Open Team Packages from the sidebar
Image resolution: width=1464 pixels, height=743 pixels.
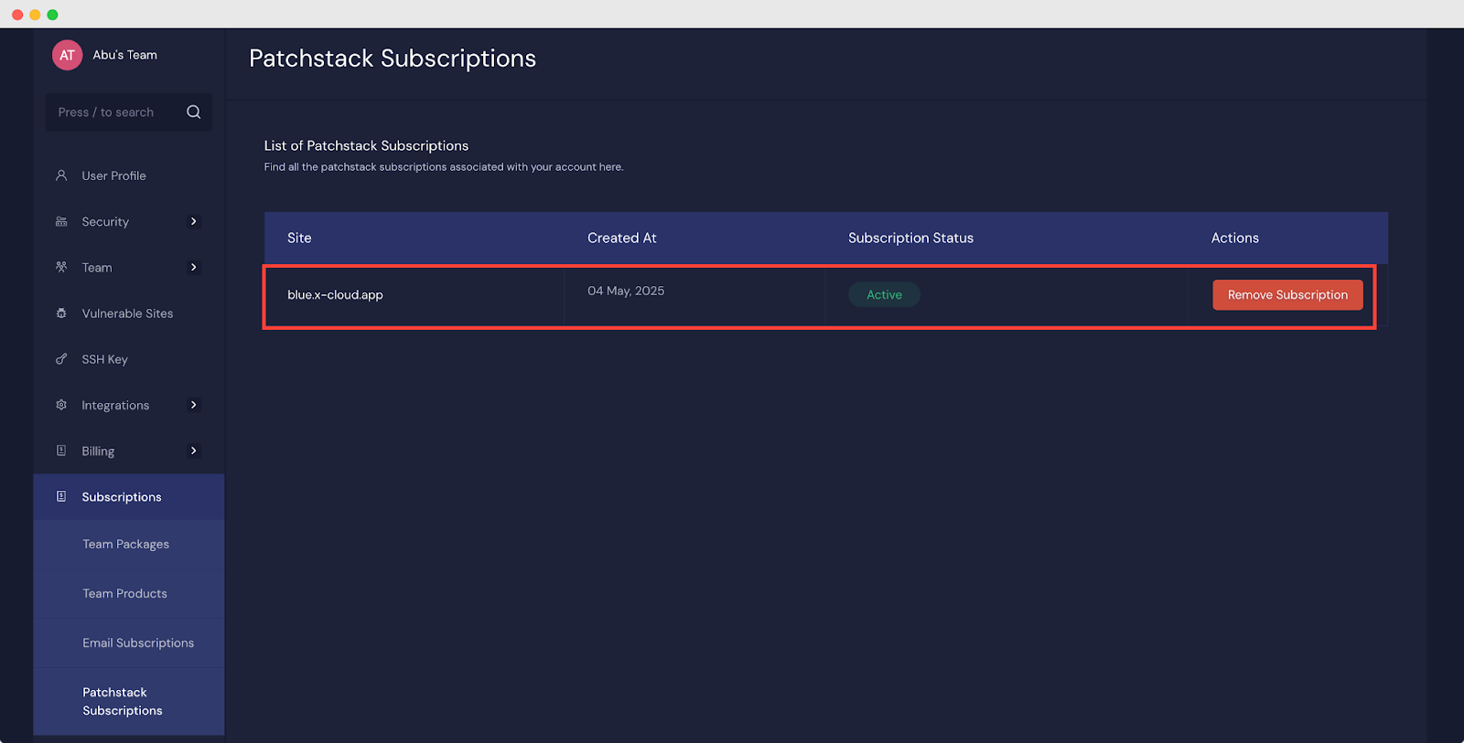click(125, 544)
